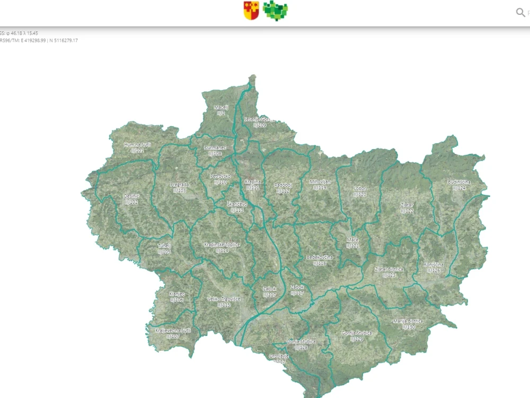
Task: Select the Mihovljan II/119 label
Action: point(320,185)
